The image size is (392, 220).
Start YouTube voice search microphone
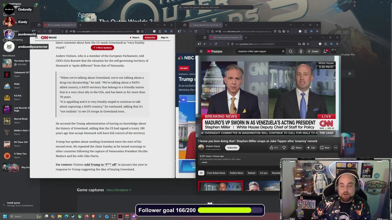301,51
